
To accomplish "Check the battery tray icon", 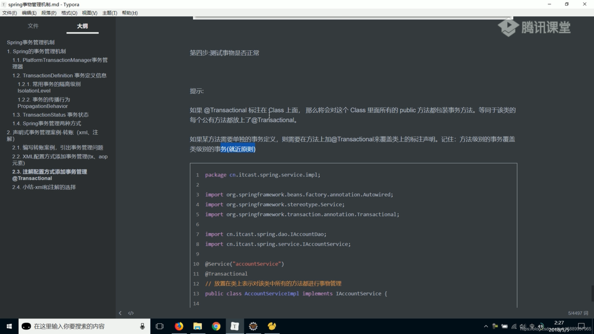I will (x=504, y=326).
